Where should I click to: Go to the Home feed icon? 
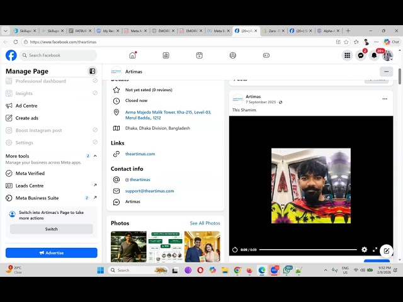[132, 55]
